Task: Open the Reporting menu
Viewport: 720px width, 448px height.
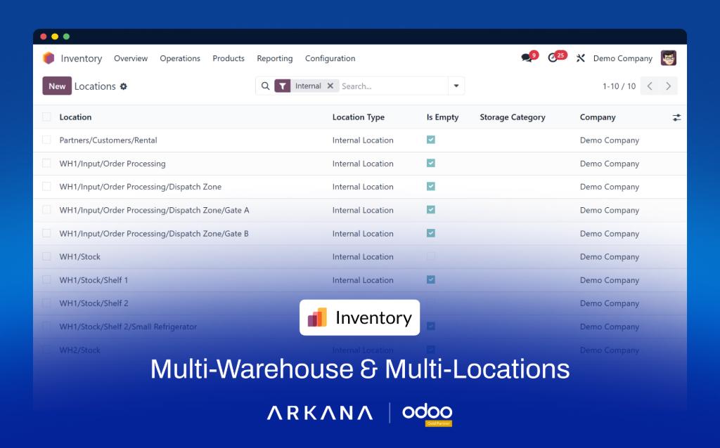Action: (x=275, y=58)
